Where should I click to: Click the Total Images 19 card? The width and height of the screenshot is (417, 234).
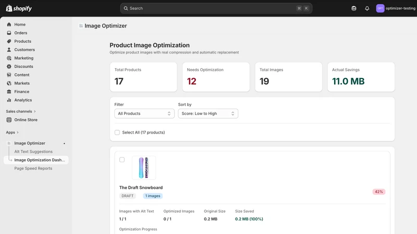click(x=289, y=77)
